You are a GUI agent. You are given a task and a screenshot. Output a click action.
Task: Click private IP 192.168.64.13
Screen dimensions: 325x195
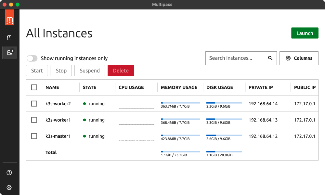tap(263, 120)
